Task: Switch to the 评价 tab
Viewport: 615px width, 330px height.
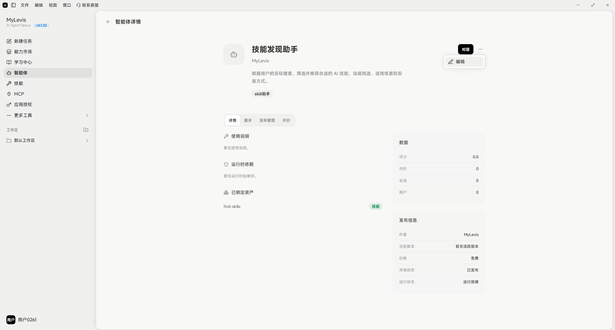Action: 286,121
